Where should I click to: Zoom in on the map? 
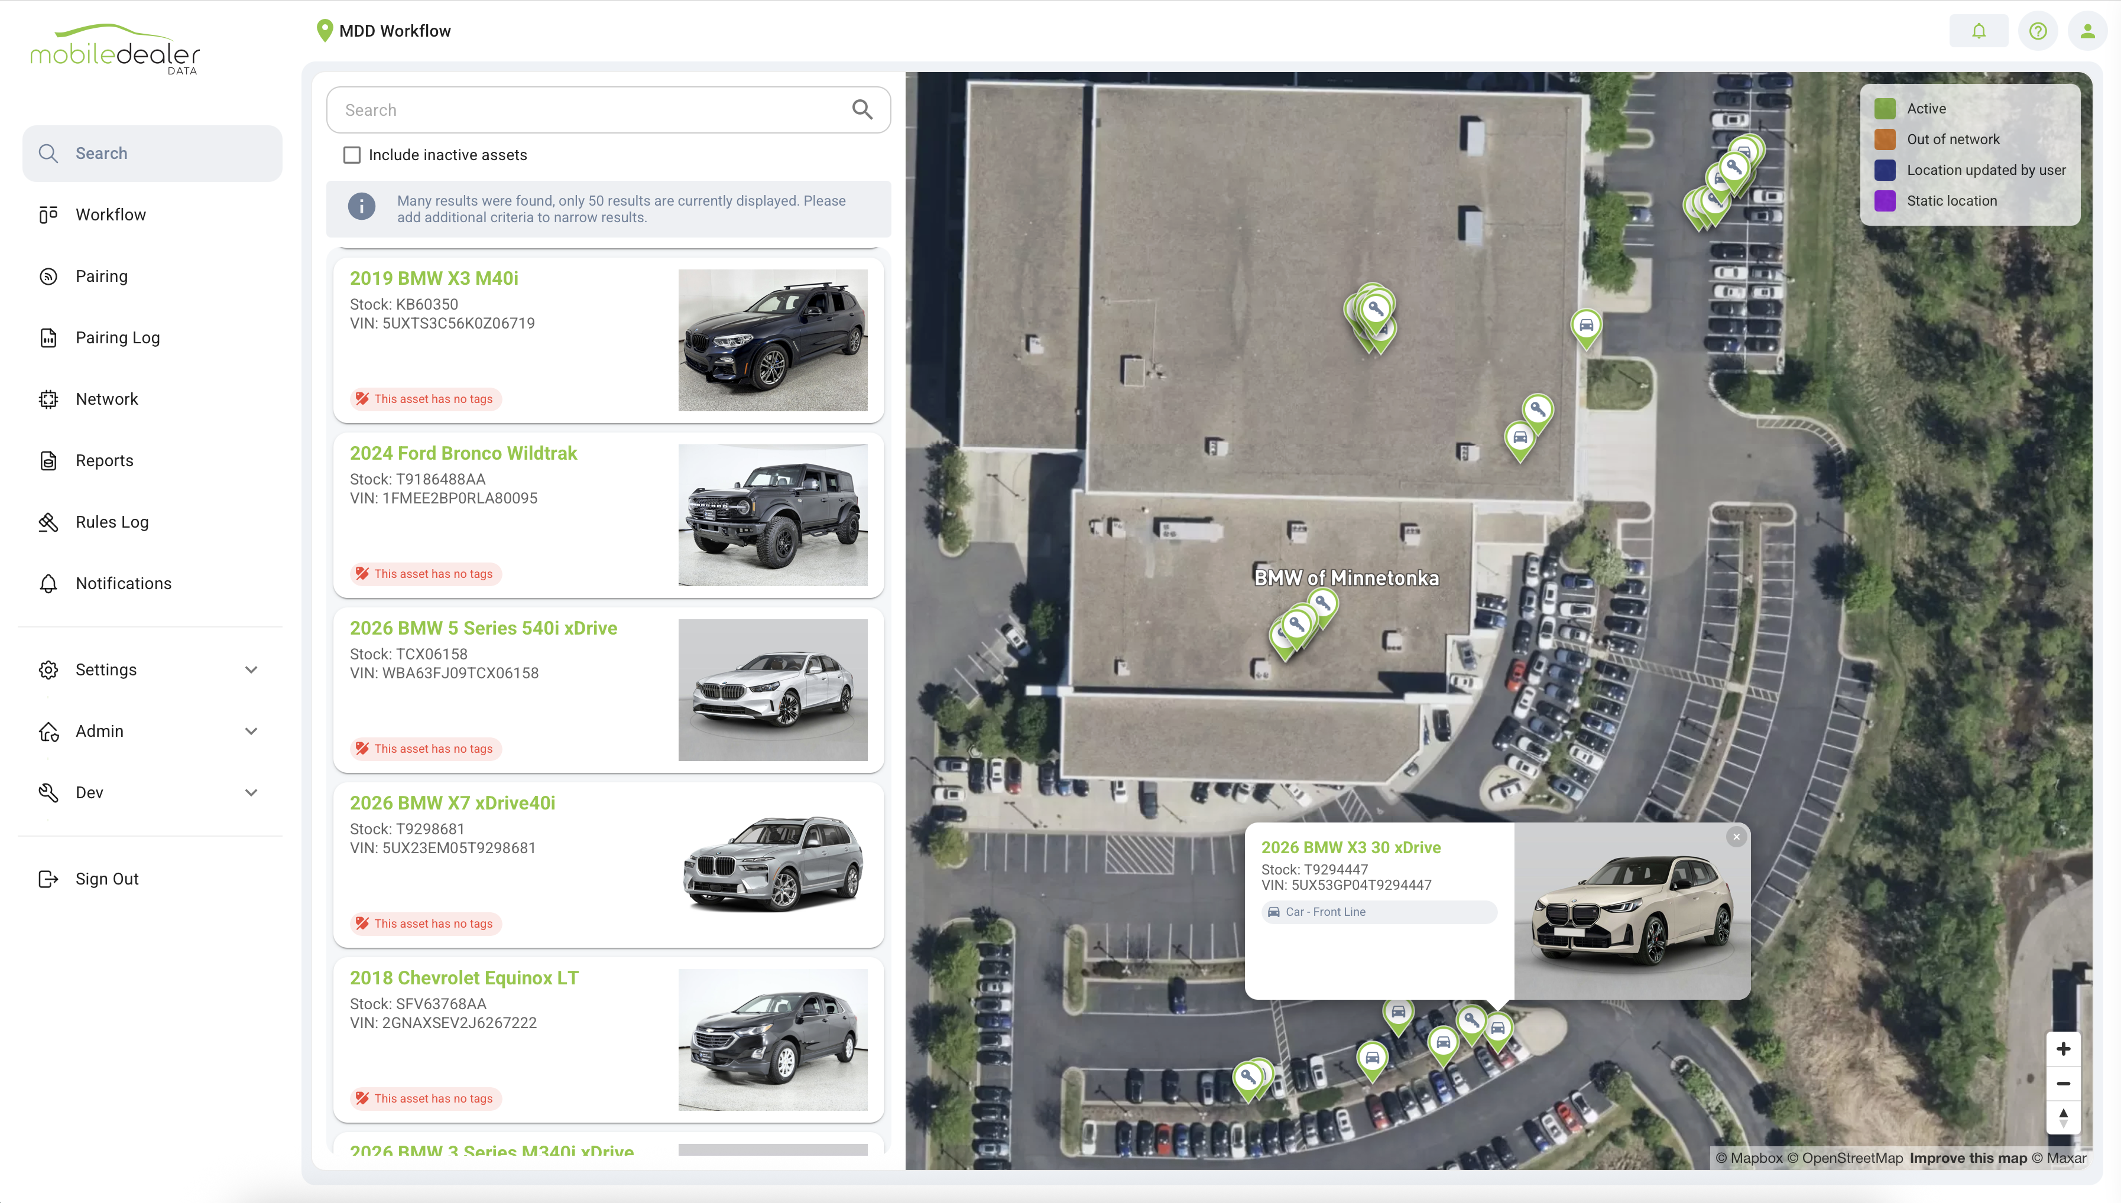tap(2063, 1049)
